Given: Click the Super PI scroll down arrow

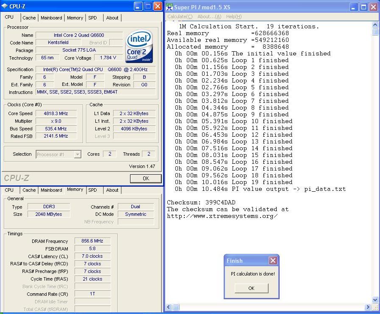Looking at the screenshot, I should [375, 300].
